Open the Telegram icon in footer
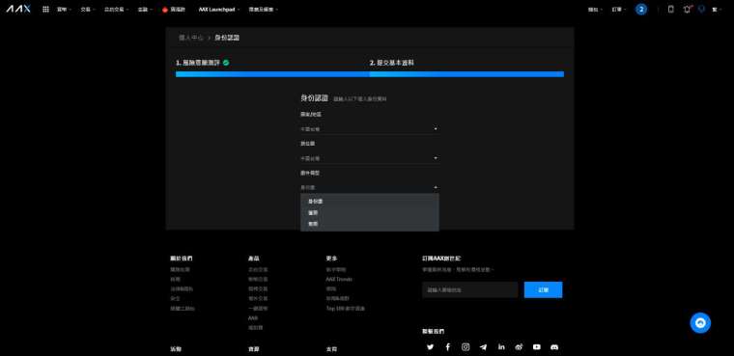The image size is (734, 356). pyautogui.click(x=483, y=346)
